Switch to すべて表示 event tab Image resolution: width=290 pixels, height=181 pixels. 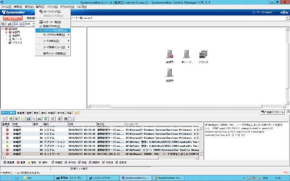(x=8, y=113)
